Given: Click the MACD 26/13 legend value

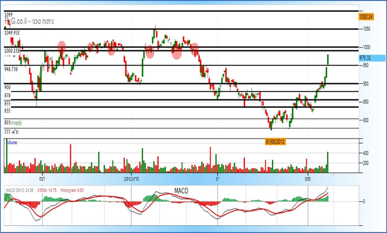Looking at the screenshot, I should pyautogui.click(x=19, y=190).
